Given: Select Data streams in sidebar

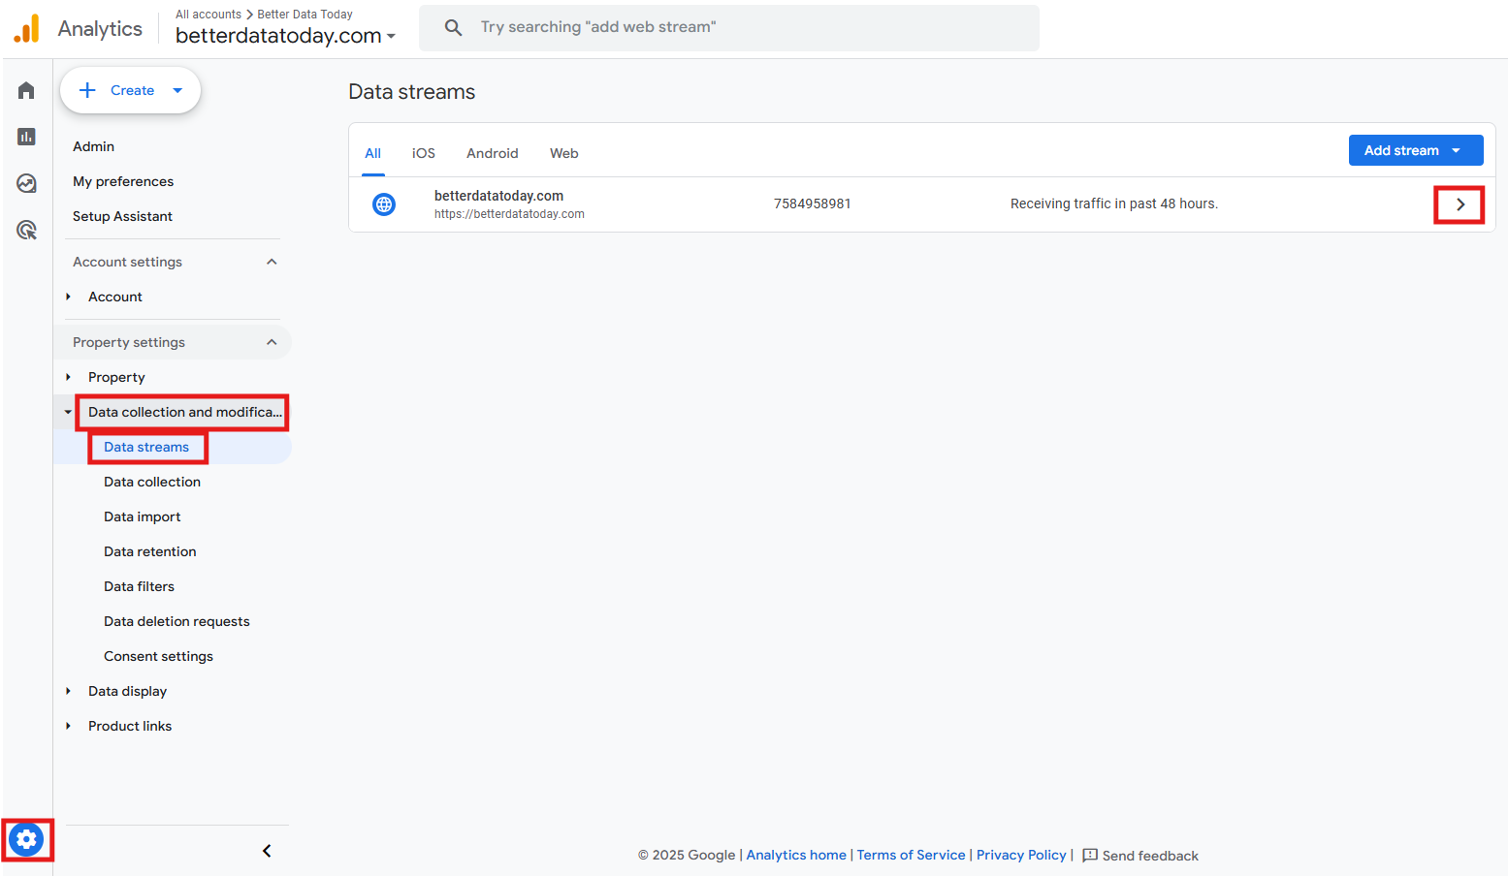Looking at the screenshot, I should [146, 447].
